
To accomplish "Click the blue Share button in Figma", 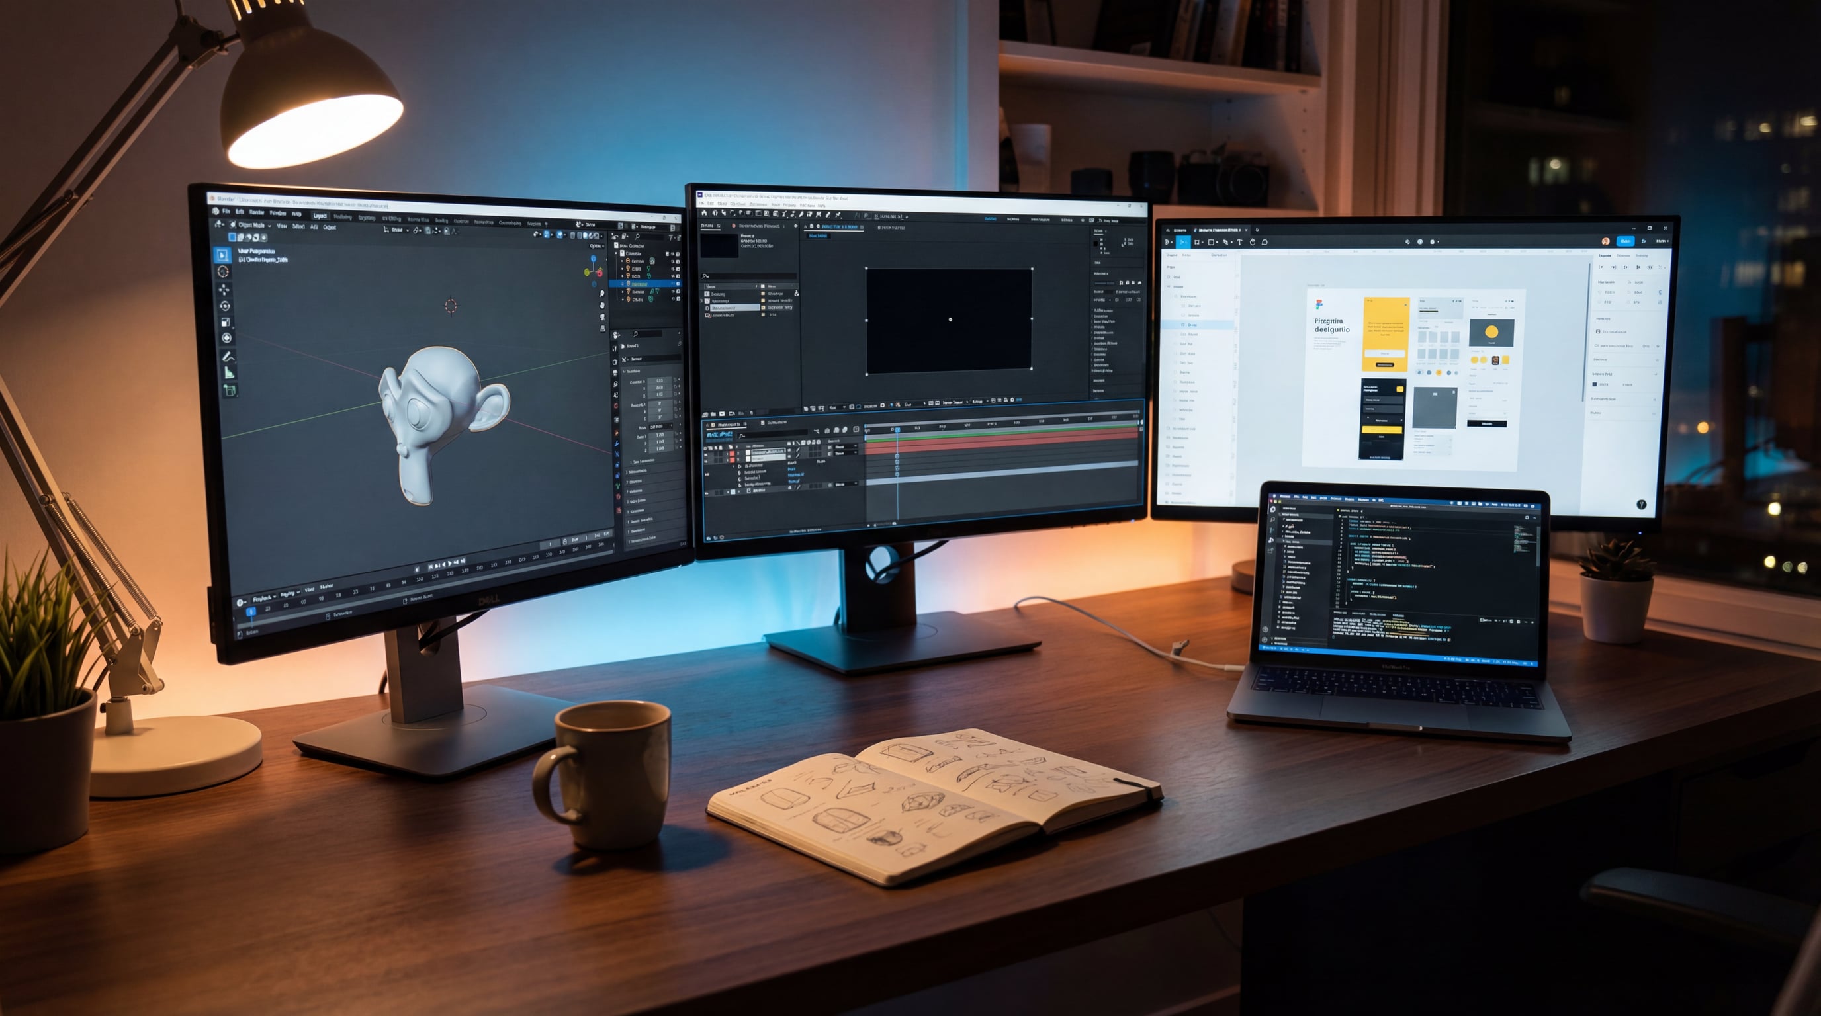I will (x=1625, y=241).
